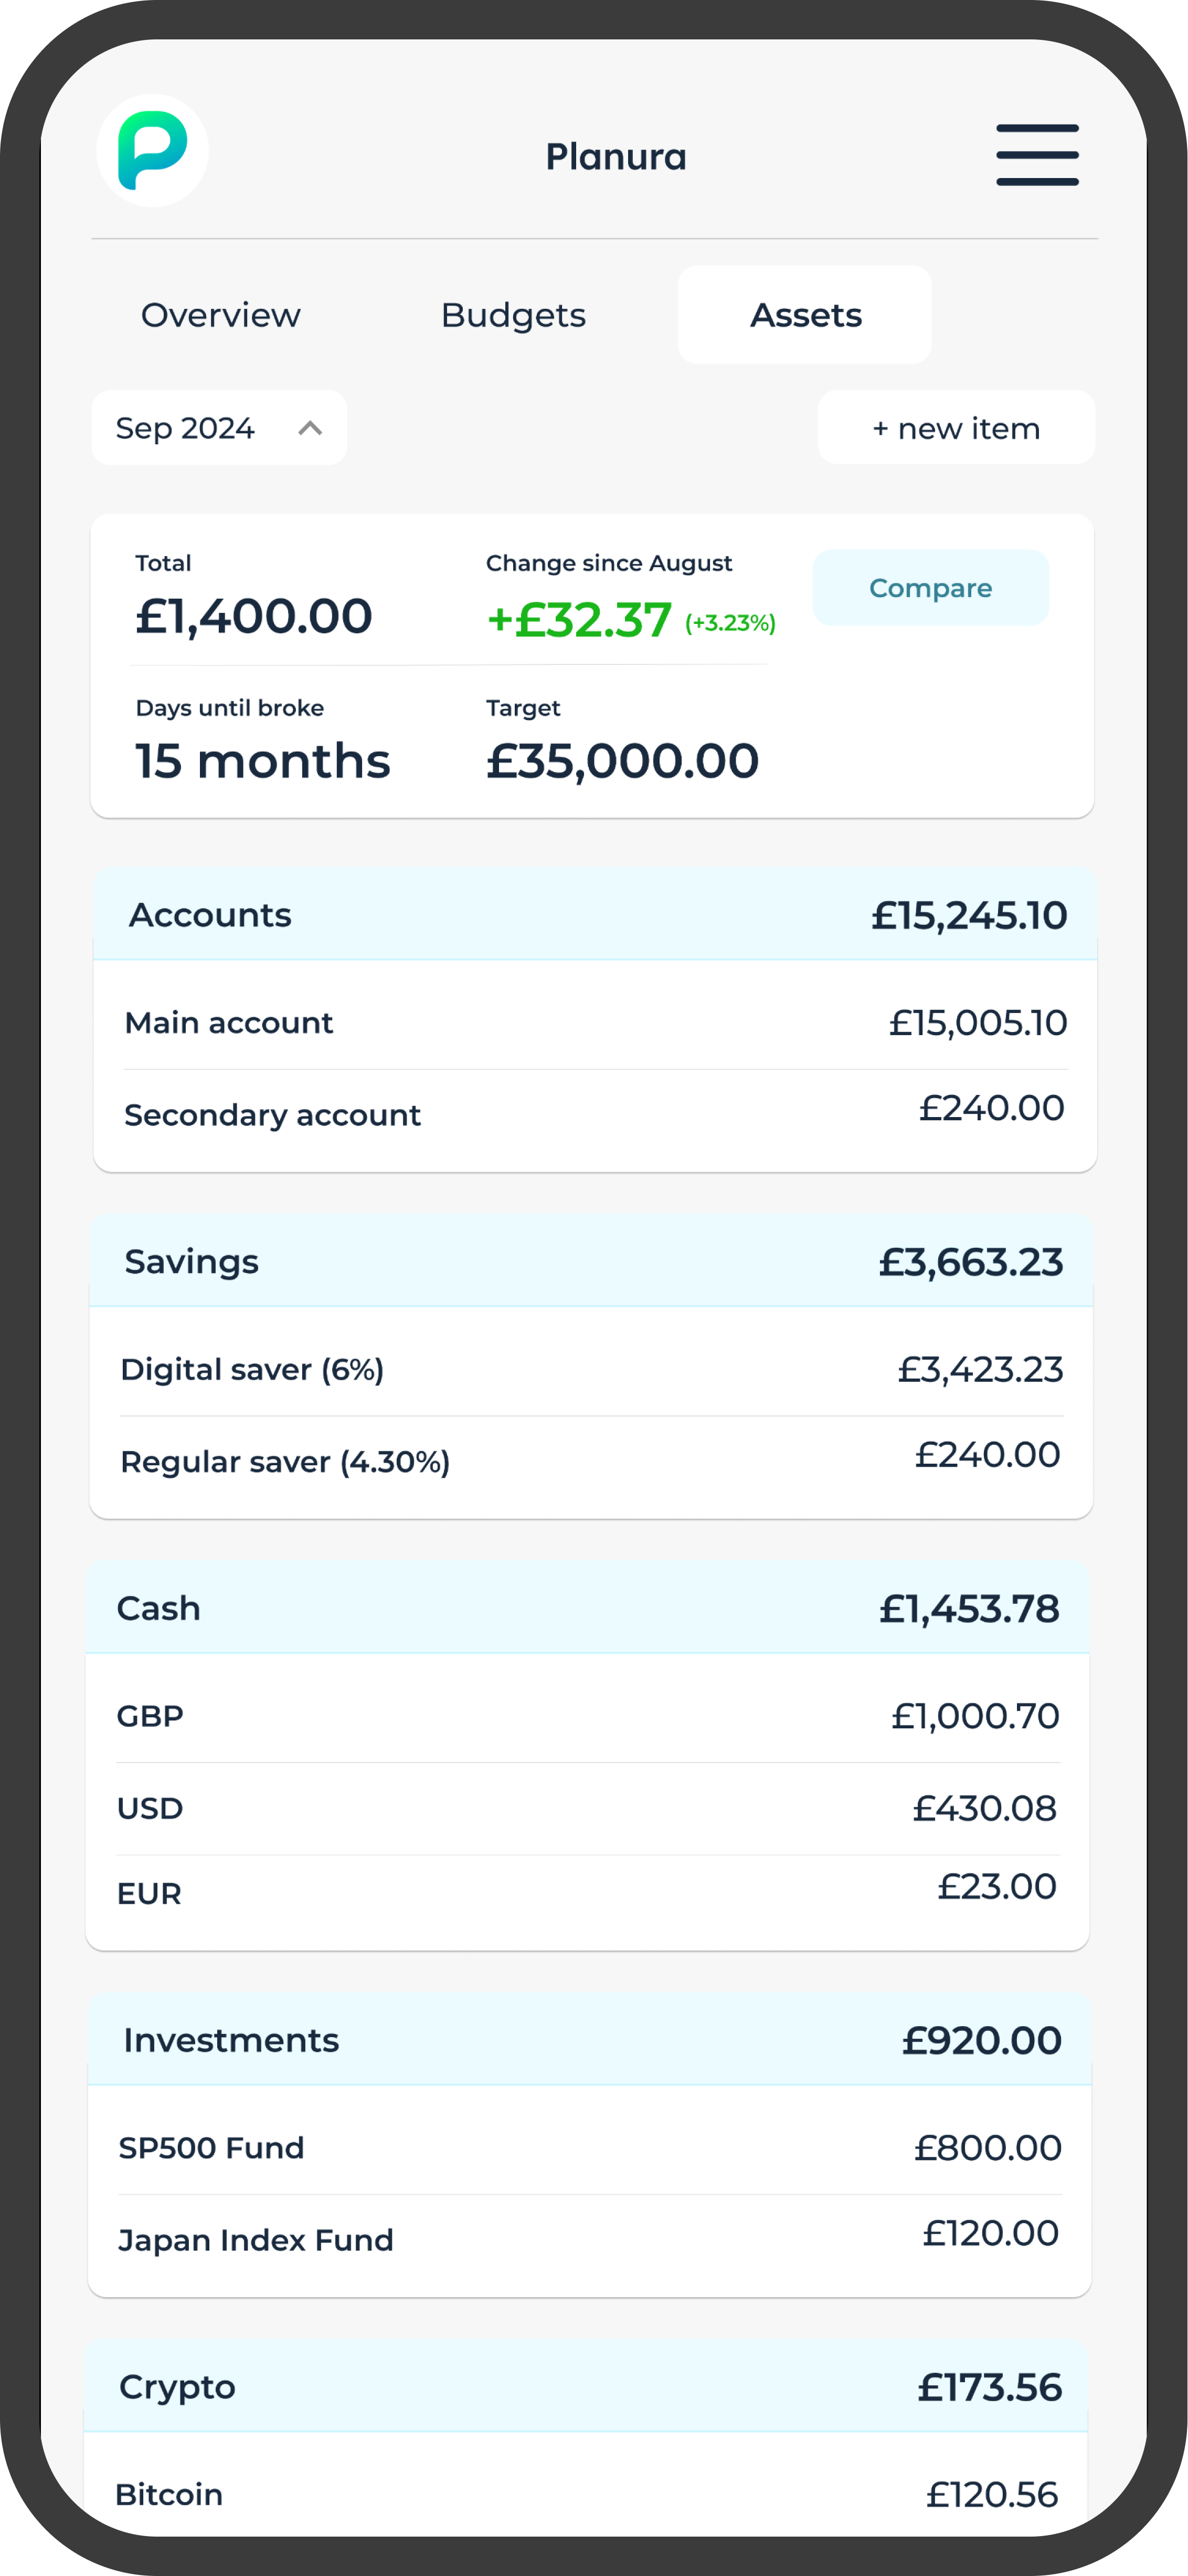Open the Sep 2024 month dropdown

(x=219, y=428)
